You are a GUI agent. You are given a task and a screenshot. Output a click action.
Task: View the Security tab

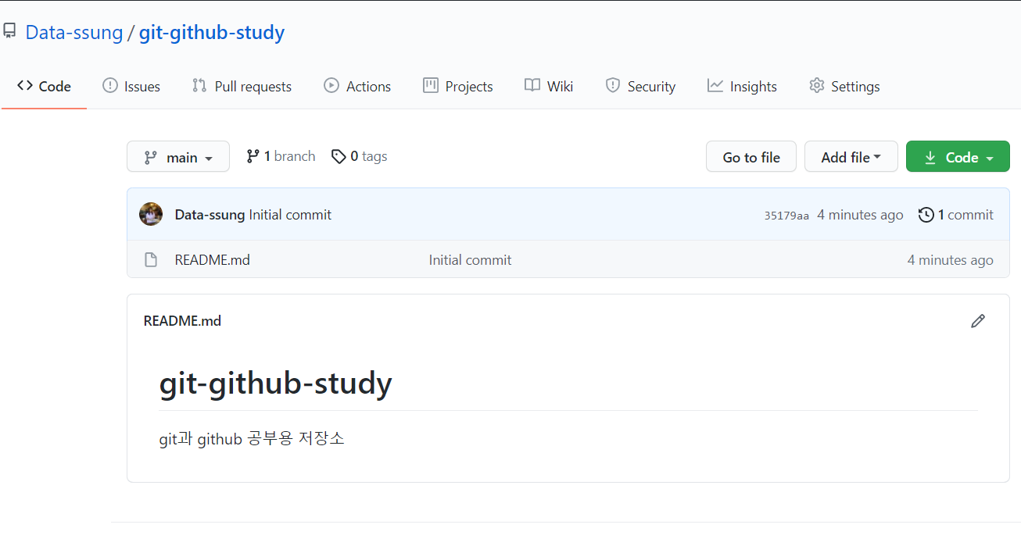(x=640, y=87)
